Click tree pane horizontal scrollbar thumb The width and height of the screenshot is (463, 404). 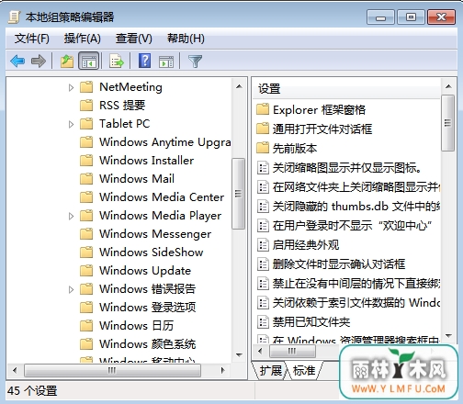tap(112, 370)
